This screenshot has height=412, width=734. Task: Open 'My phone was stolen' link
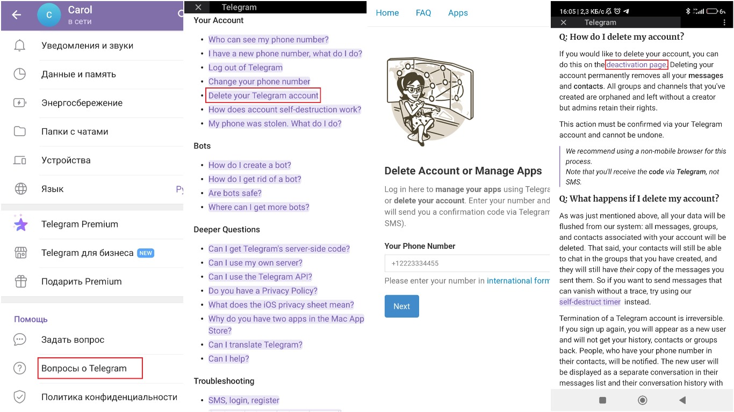275,123
